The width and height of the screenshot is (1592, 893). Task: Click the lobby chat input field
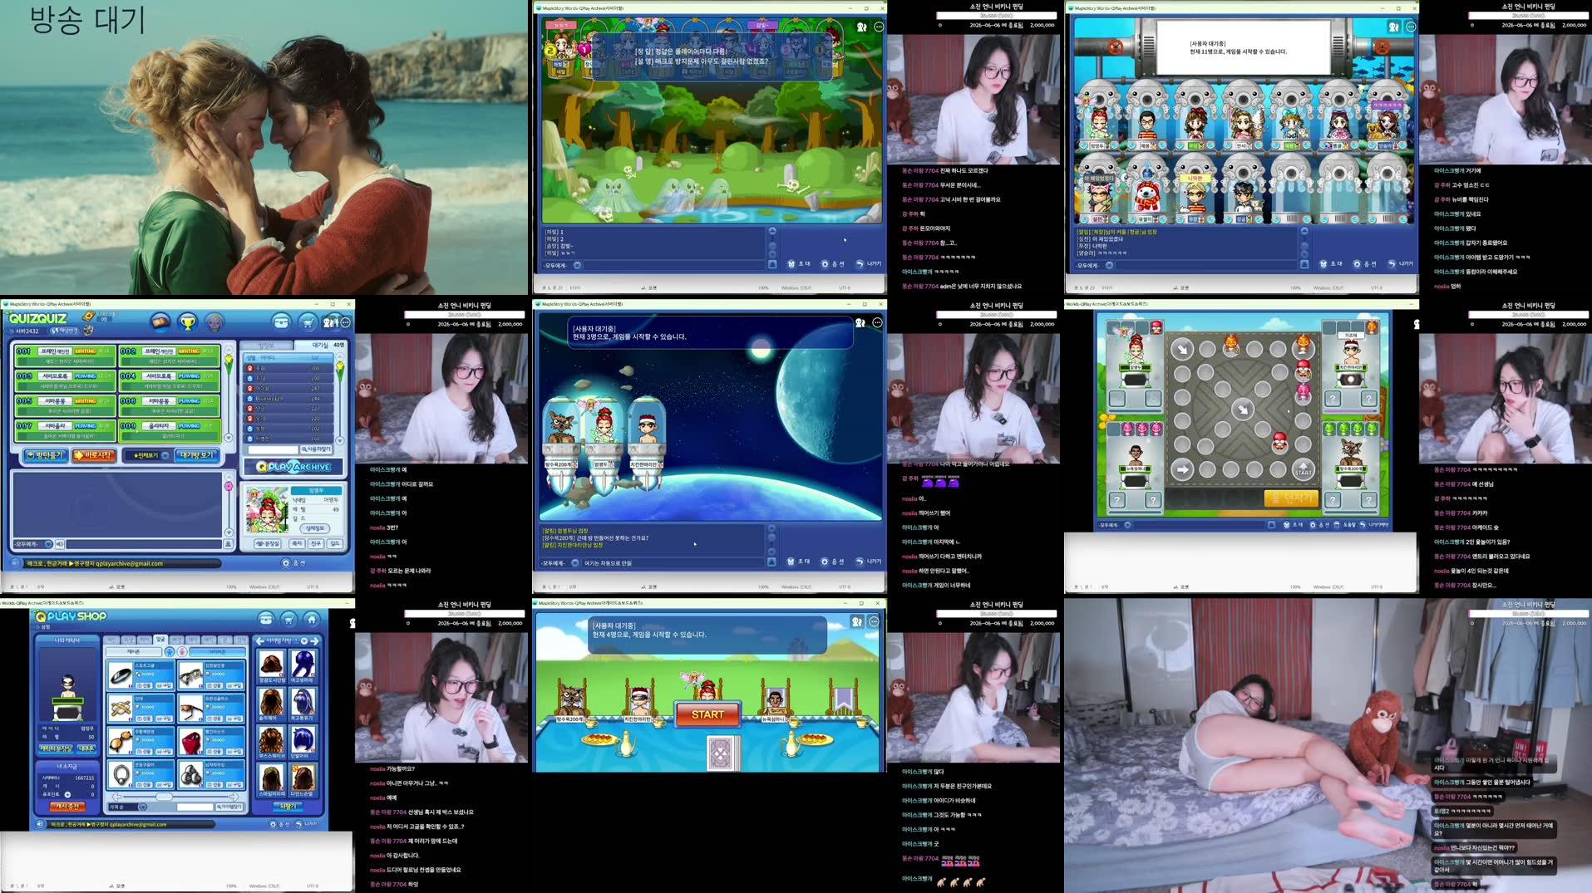point(144,544)
